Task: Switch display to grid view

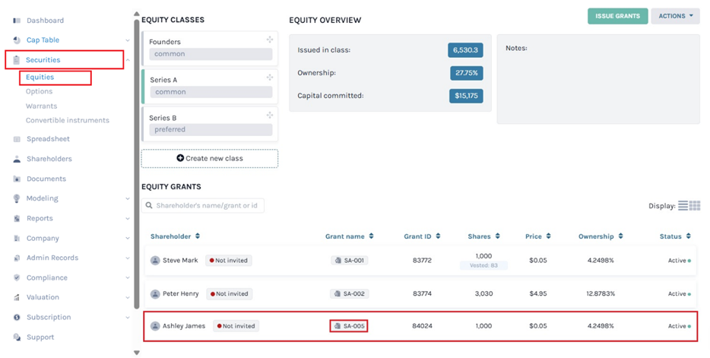Action: (x=695, y=206)
